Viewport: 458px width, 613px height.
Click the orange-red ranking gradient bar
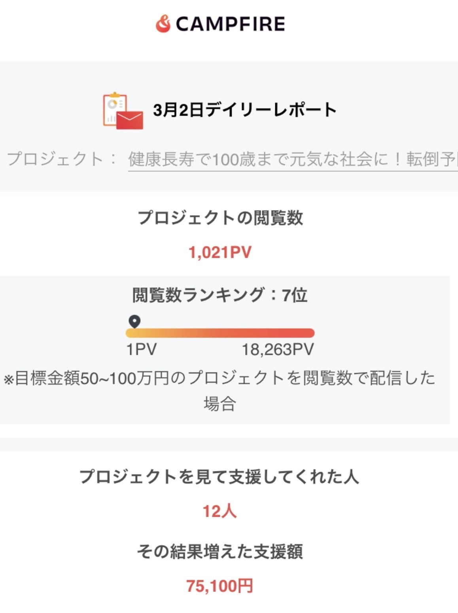click(220, 333)
